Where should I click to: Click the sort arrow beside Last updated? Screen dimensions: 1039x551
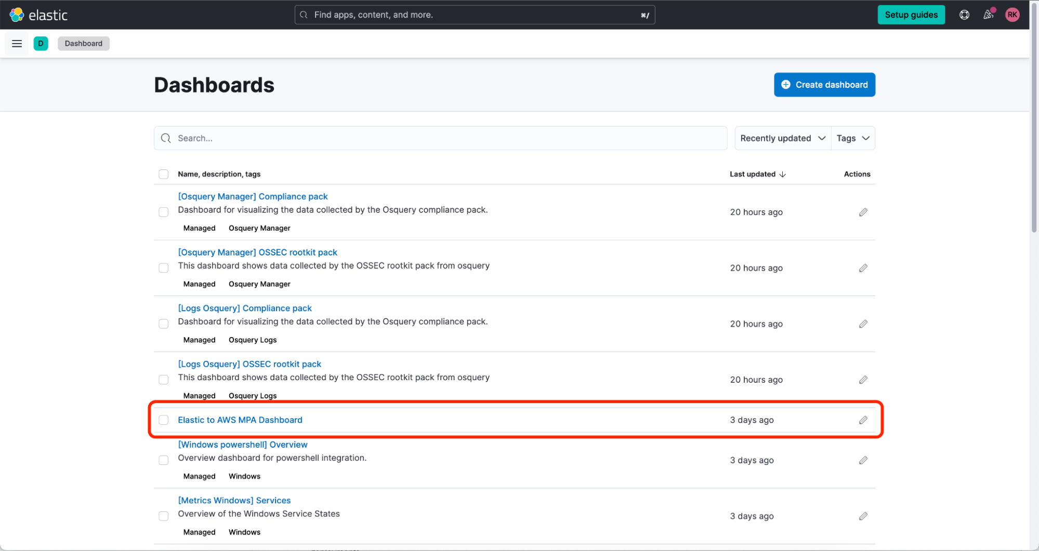[783, 174]
